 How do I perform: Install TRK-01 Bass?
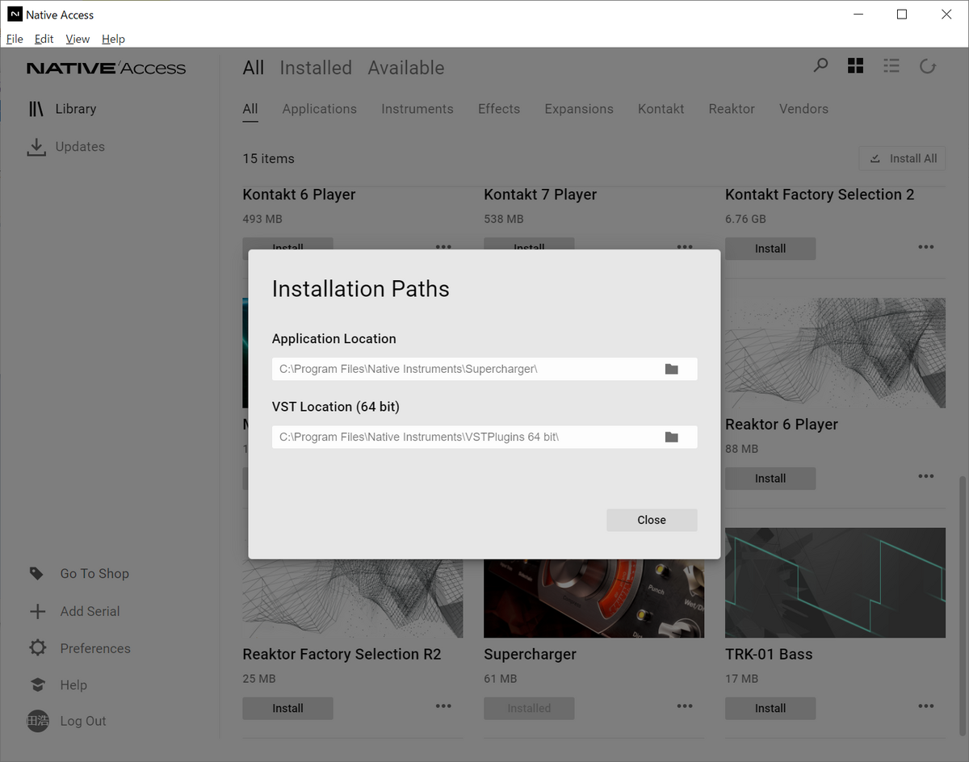tap(770, 708)
